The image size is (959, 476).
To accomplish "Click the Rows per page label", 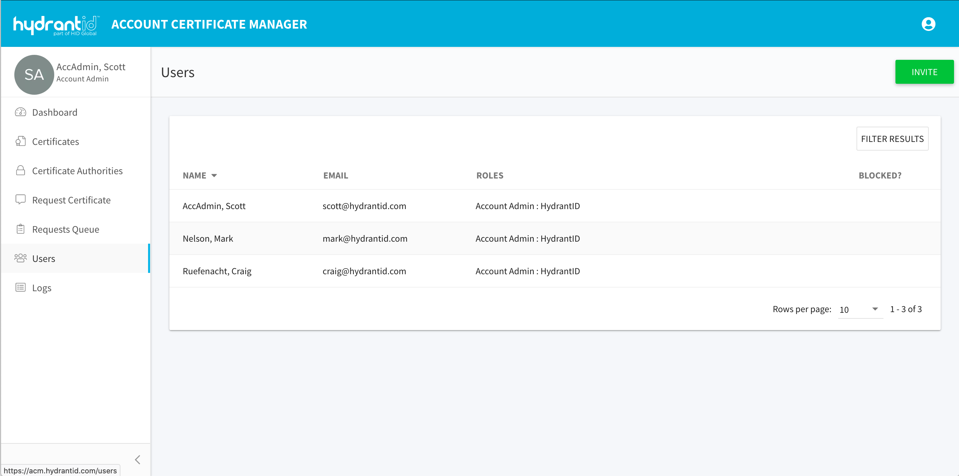I will click(x=802, y=309).
